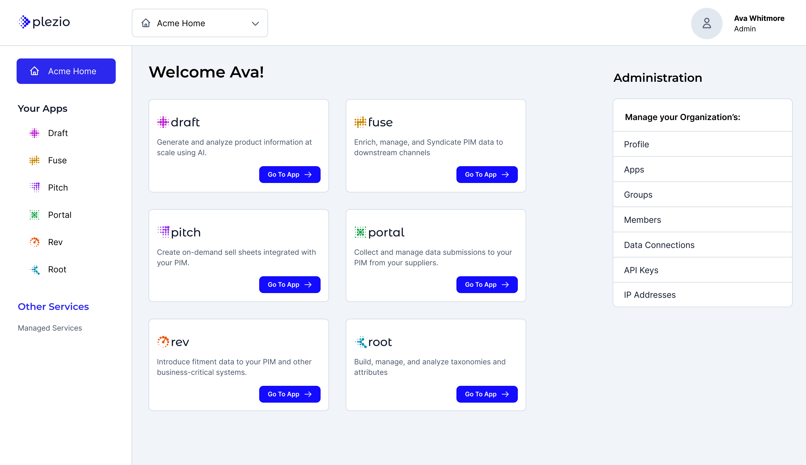Select the Draft app icon in sidebar
Viewport: 806px width, 465px height.
35,133
